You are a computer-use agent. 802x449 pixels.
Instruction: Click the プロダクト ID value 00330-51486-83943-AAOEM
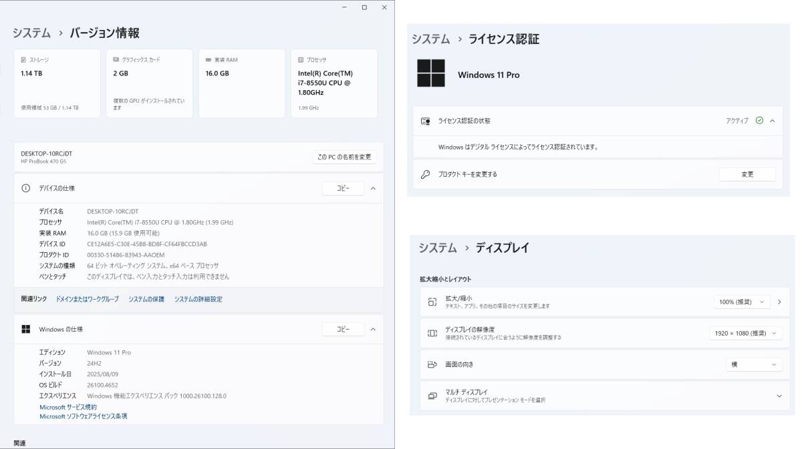pos(126,254)
